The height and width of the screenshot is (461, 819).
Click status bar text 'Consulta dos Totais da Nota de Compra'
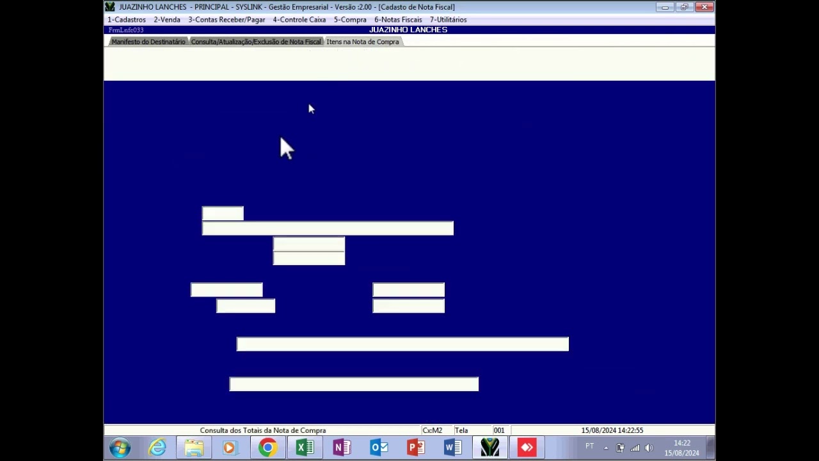point(263,430)
